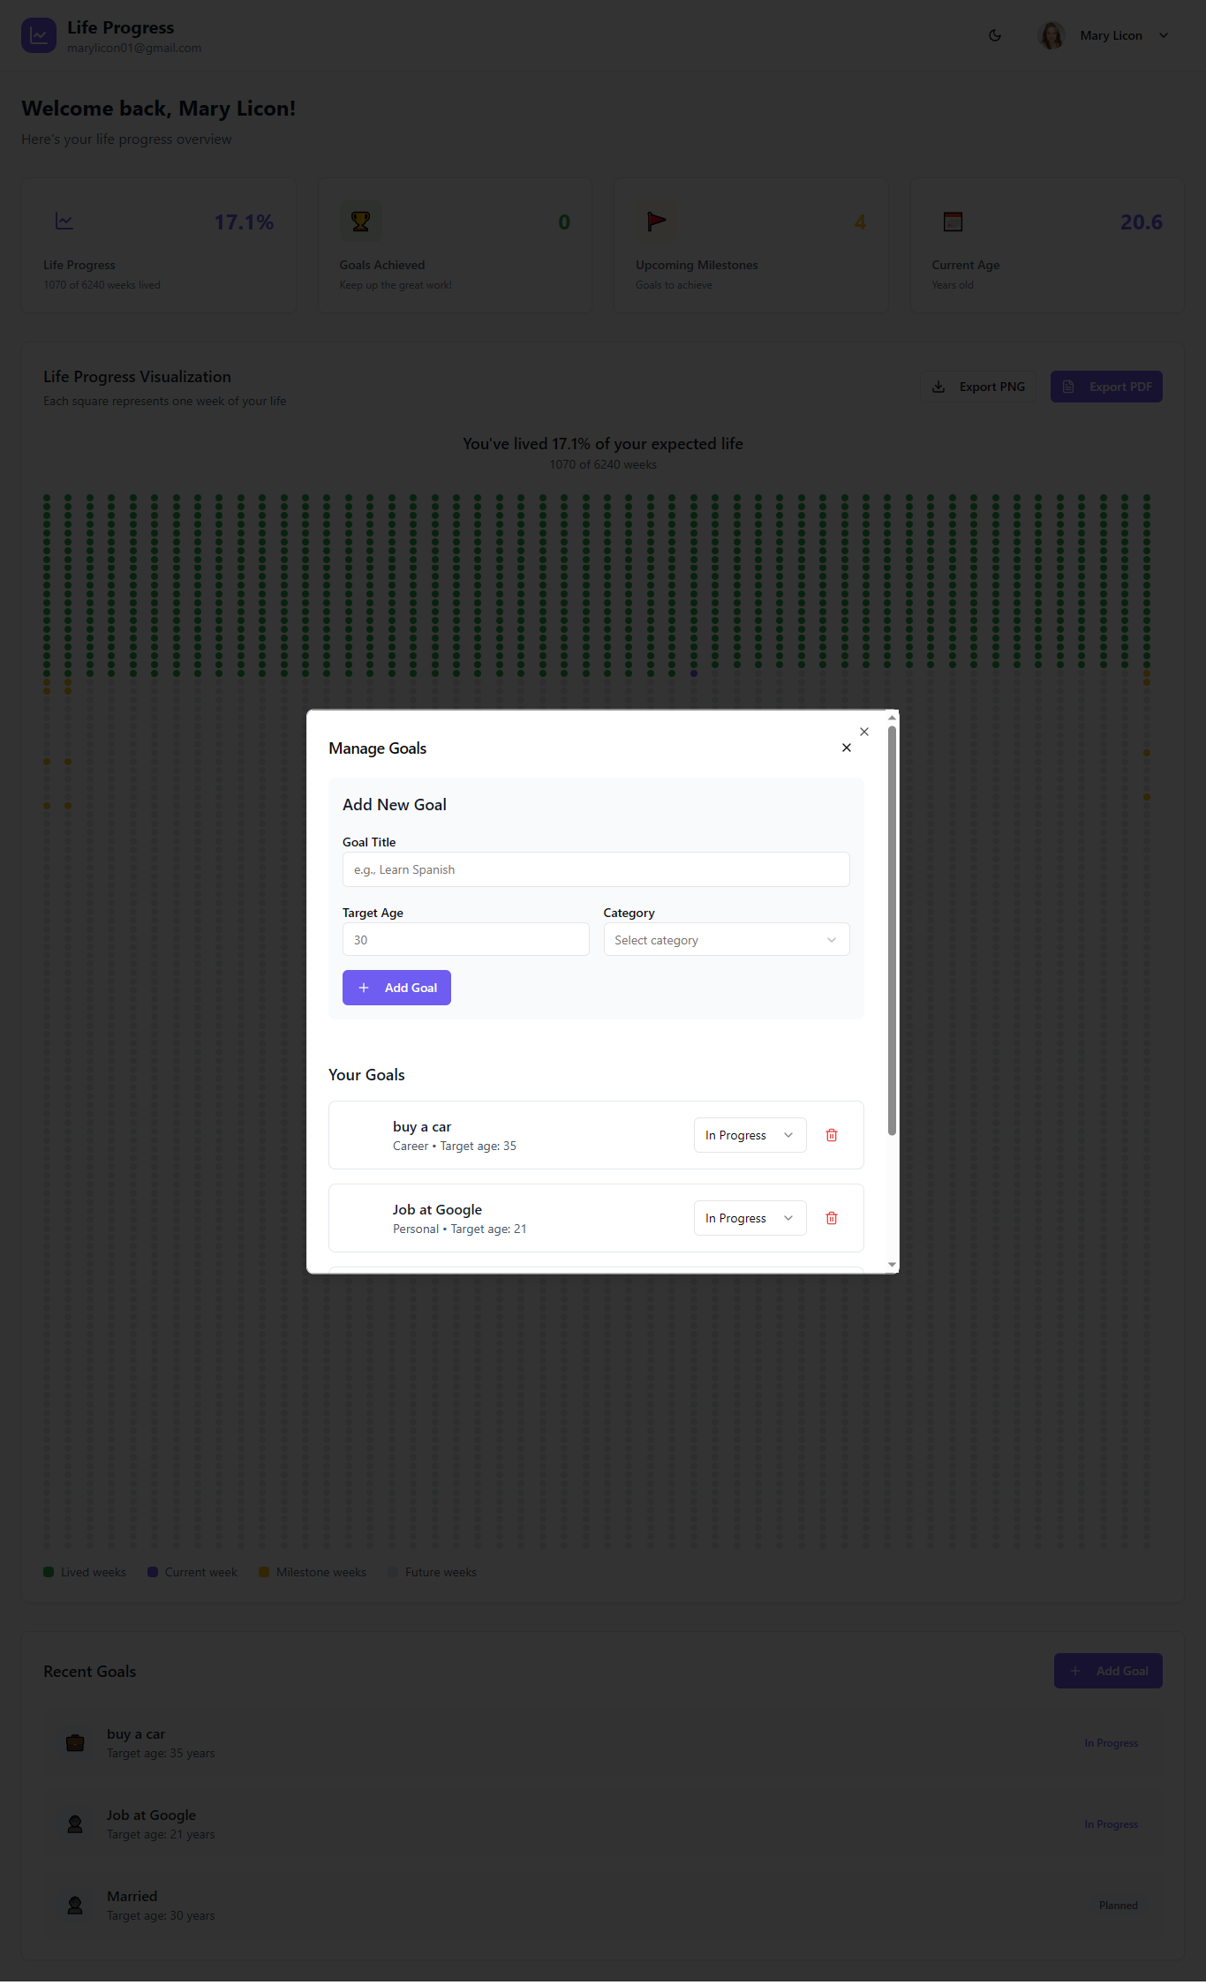Screen dimensions: 1206x1985
Task: Open status dropdown for "buy a car" goal
Action: 749,1135
